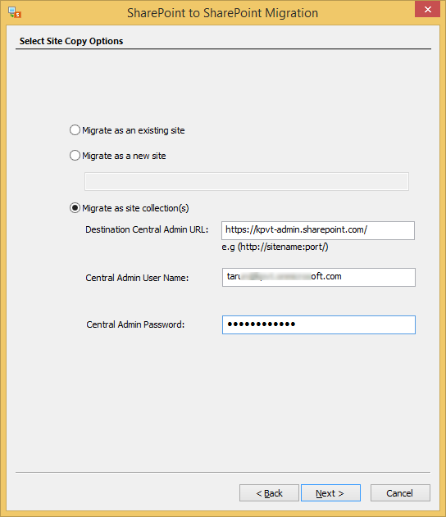Click the 'e.g (http://sitename:port/)' hint text
The image size is (446, 517).
(x=275, y=247)
